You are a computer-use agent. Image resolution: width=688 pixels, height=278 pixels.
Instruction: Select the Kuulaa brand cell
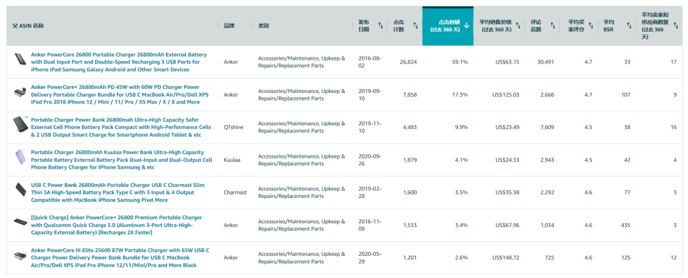pyautogui.click(x=231, y=160)
